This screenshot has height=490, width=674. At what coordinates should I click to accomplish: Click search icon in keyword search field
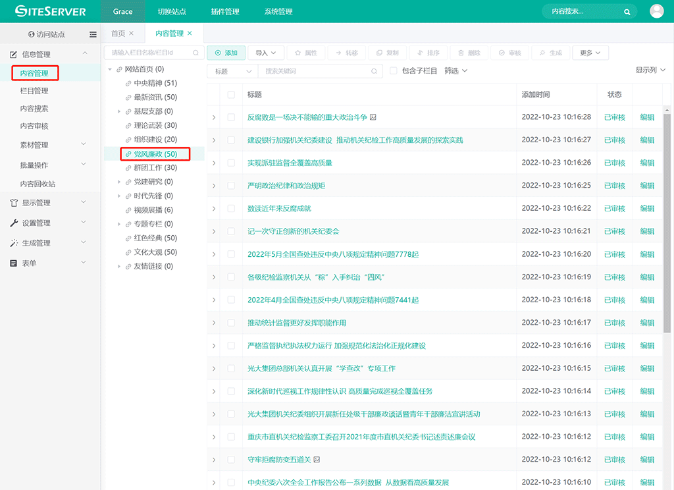374,71
